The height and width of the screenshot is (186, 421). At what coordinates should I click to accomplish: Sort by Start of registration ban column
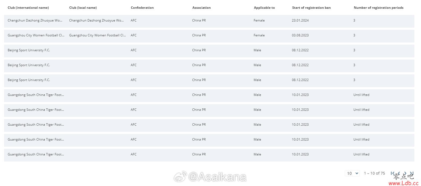pyautogui.click(x=311, y=8)
